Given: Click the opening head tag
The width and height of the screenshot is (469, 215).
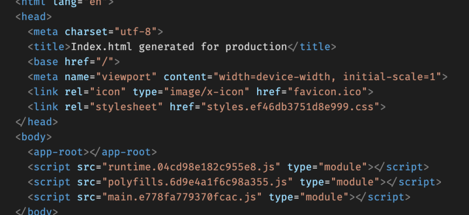Looking at the screenshot, I should click(34, 17).
